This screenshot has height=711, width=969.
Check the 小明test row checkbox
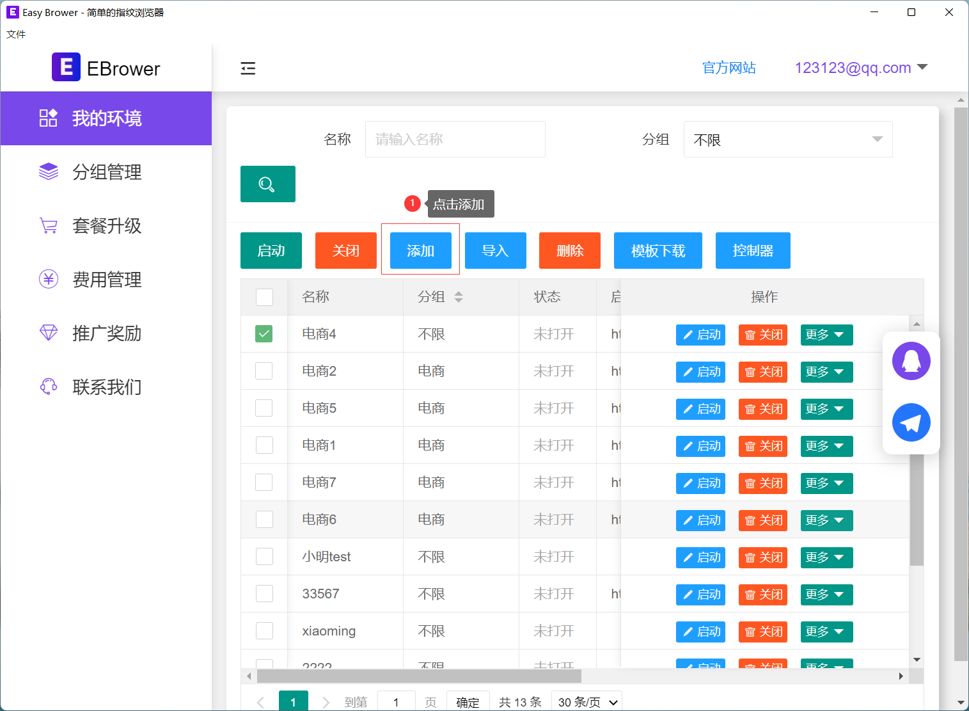coord(264,557)
